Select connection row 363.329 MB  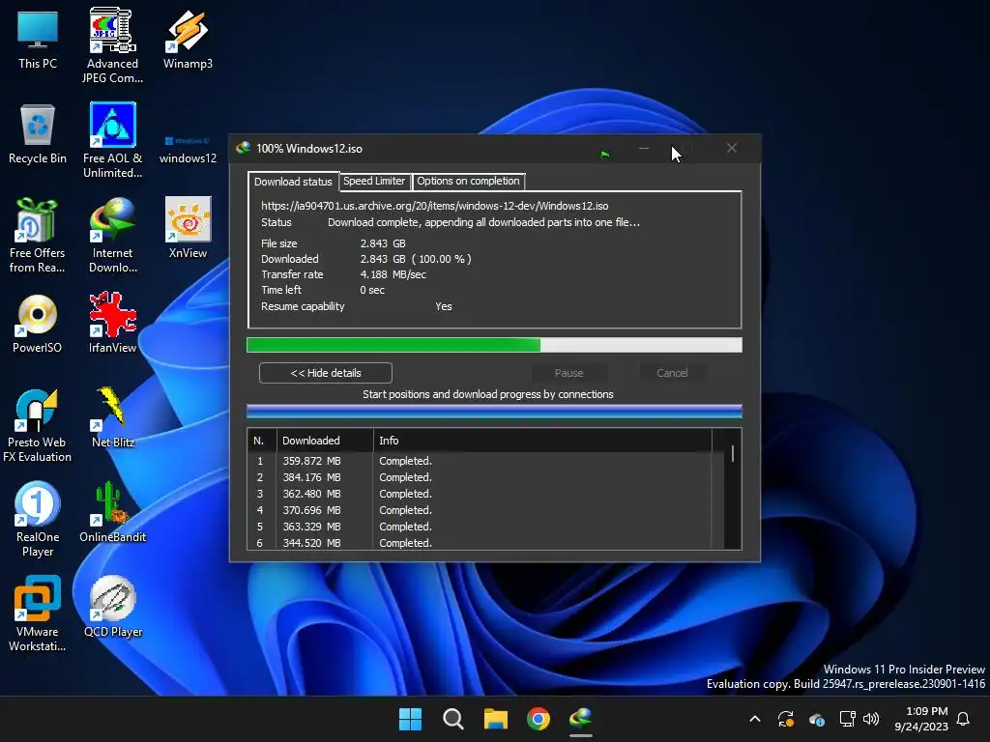point(480,527)
